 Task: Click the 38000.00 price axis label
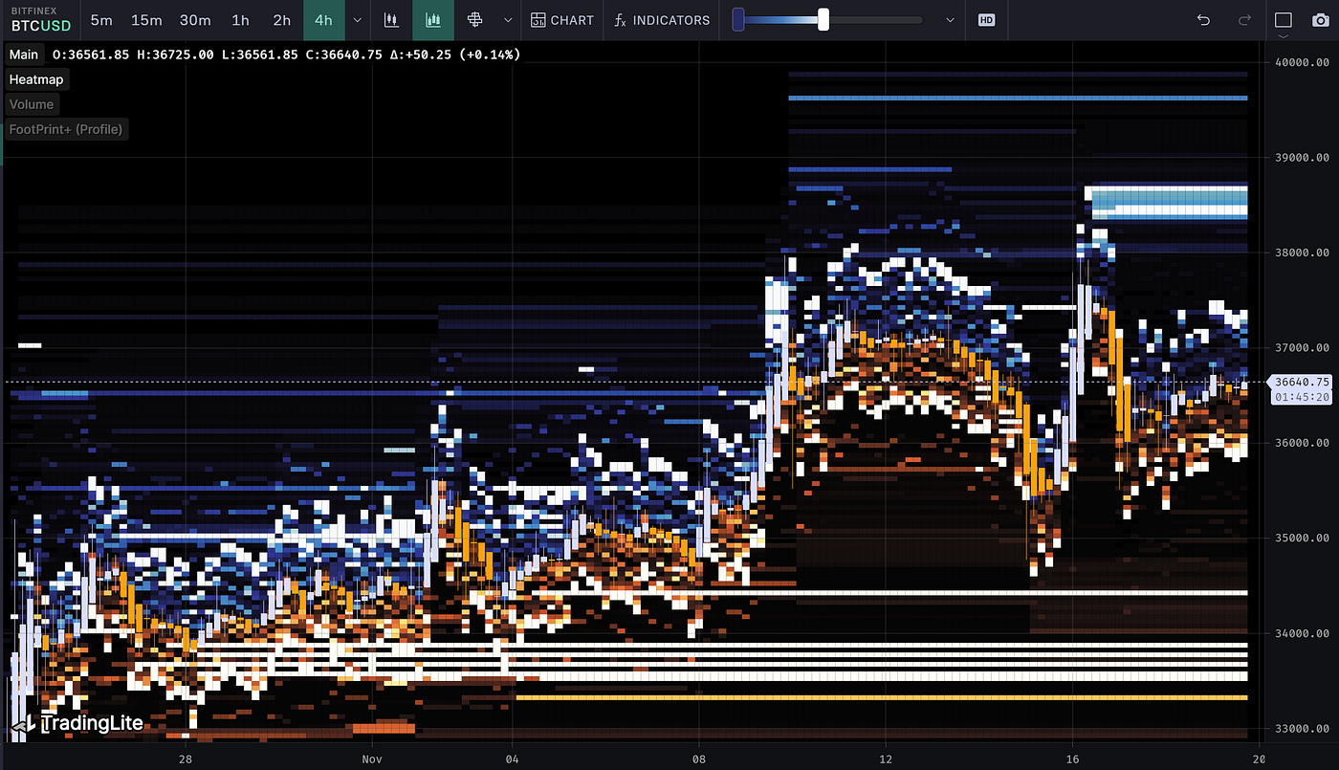coord(1302,253)
